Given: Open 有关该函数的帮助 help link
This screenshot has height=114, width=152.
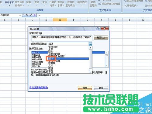Looking at the screenshot, I should point(39,88).
